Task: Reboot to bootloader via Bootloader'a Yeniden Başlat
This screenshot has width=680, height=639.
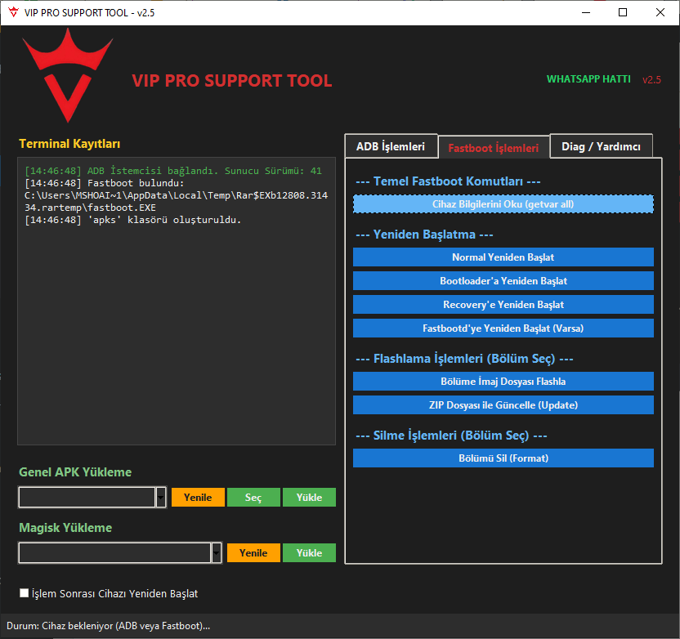Action: 503,280
